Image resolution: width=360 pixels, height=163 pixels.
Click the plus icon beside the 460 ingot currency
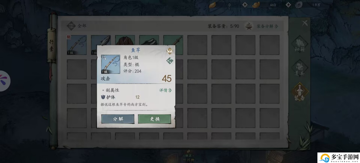point(288,5)
